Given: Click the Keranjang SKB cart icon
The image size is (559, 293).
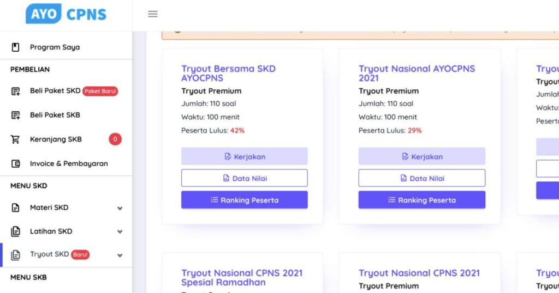Looking at the screenshot, I should [16, 139].
